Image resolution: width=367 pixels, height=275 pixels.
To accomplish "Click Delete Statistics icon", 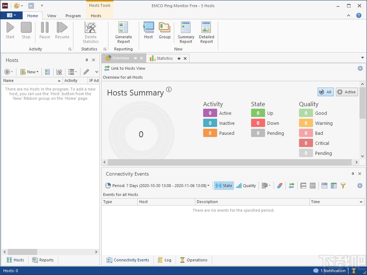I will (90, 28).
